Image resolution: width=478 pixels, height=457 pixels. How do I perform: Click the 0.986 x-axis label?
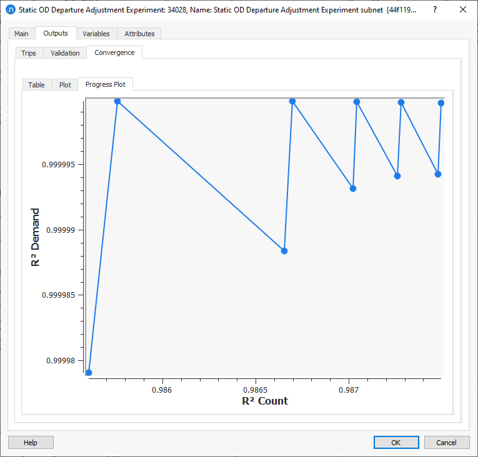pyautogui.click(x=162, y=390)
